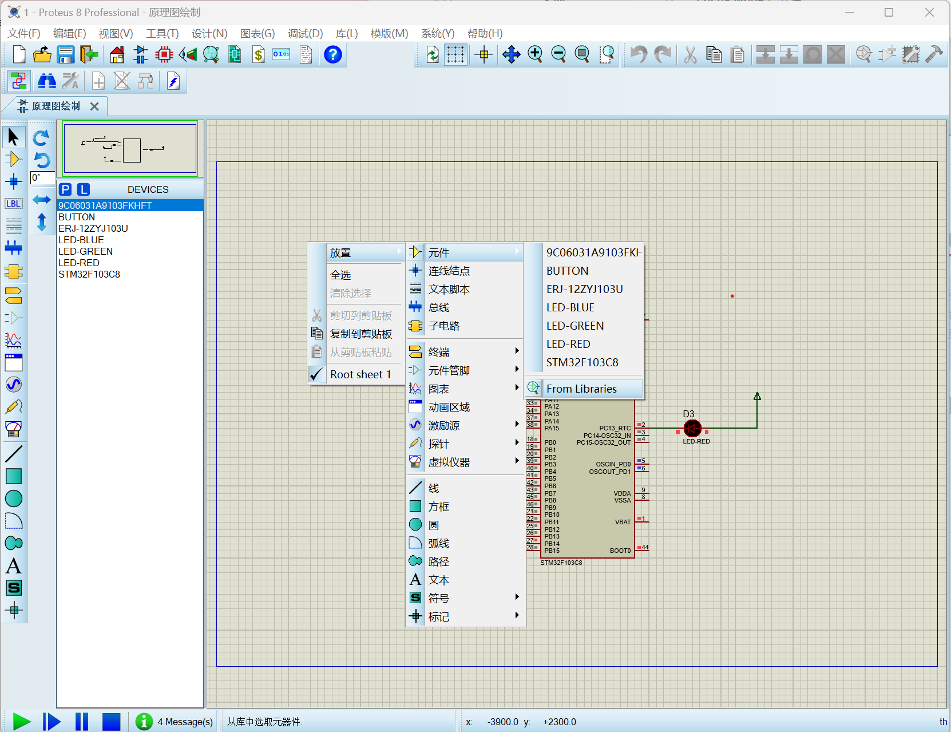Click the vertical mirror (Y-flip) icon
The width and height of the screenshot is (951, 732).
[41, 222]
